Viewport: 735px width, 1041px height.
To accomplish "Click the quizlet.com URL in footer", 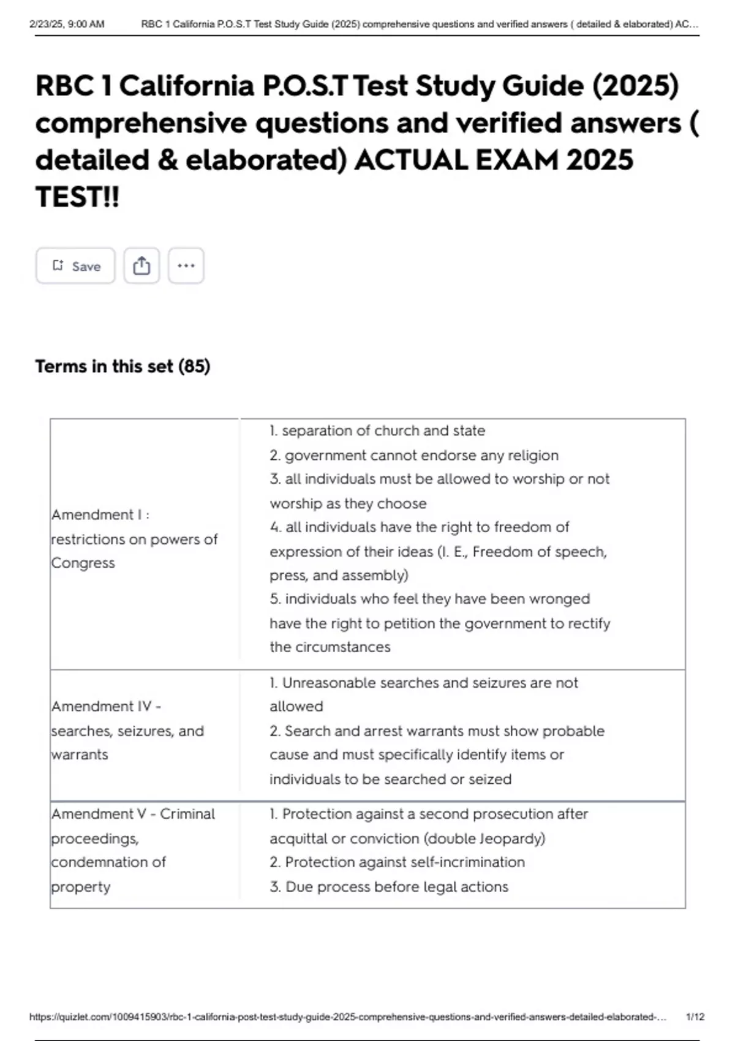I will [347, 1017].
